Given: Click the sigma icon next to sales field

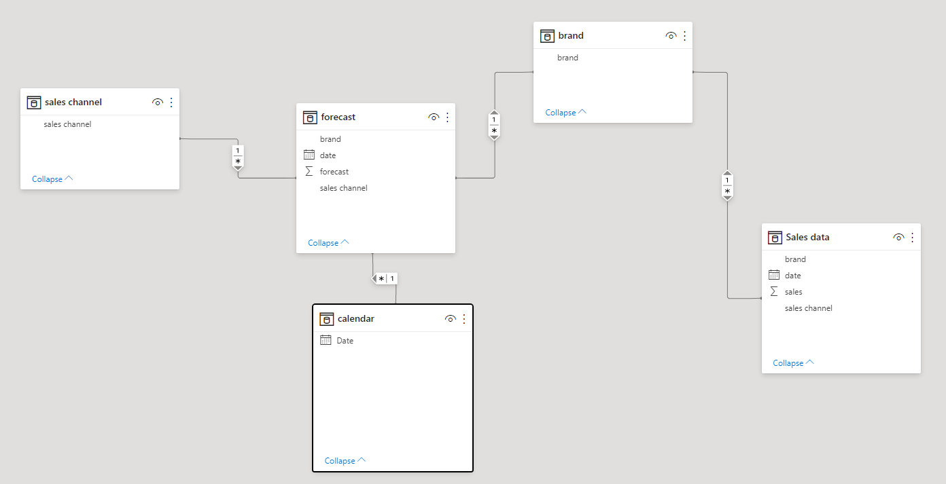Looking at the screenshot, I should pos(774,292).
